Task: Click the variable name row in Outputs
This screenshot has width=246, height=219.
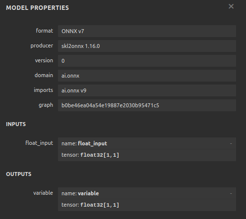Action: click(147, 193)
